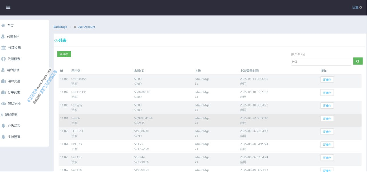Image resolution: width=367 pixels, height=172 pixels.
Task: Click the bell icon beside 公告发布
Action: 3,126
